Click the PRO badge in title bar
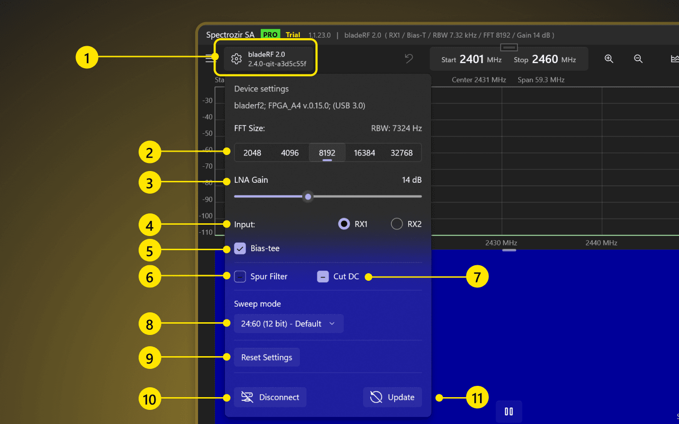Image resolution: width=679 pixels, height=424 pixels. [270, 34]
